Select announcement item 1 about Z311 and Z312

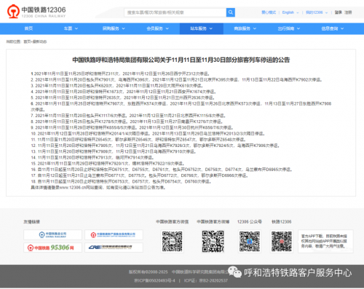click(x=120, y=74)
